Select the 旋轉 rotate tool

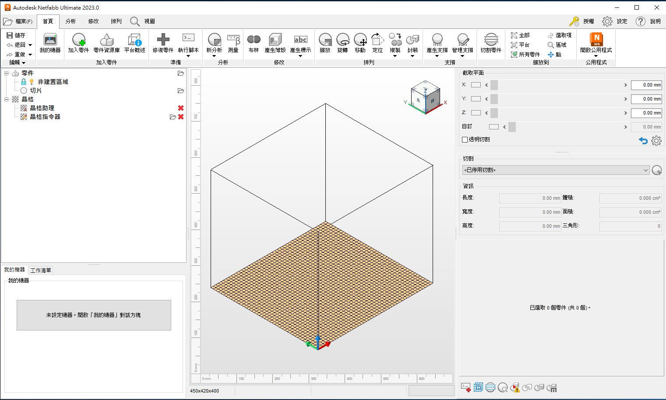point(342,43)
